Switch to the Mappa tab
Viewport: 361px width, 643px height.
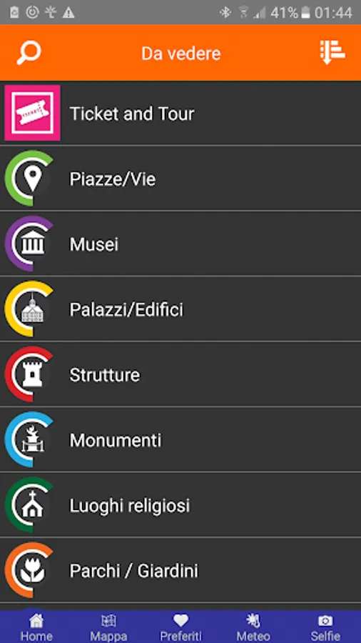click(x=108, y=627)
